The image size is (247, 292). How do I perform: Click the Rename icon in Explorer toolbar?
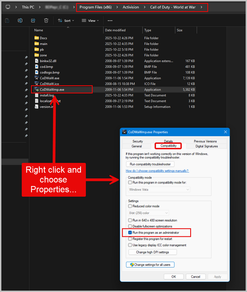(x=20, y=21)
